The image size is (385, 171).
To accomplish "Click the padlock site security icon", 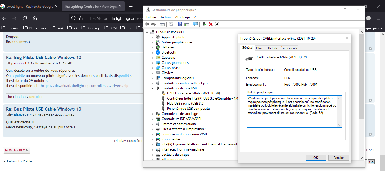I will click(81, 18).
